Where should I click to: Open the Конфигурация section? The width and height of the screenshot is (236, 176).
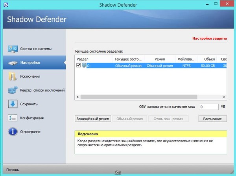point(34,118)
